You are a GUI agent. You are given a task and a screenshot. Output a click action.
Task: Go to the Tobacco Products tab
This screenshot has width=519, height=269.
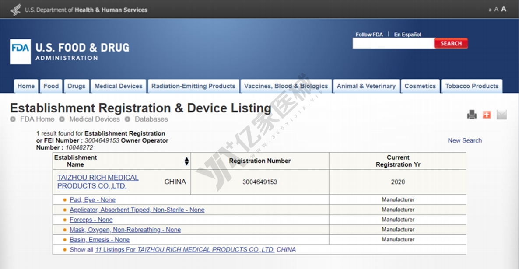click(x=471, y=86)
